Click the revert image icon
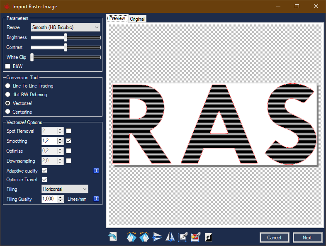 tap(112, 237)
